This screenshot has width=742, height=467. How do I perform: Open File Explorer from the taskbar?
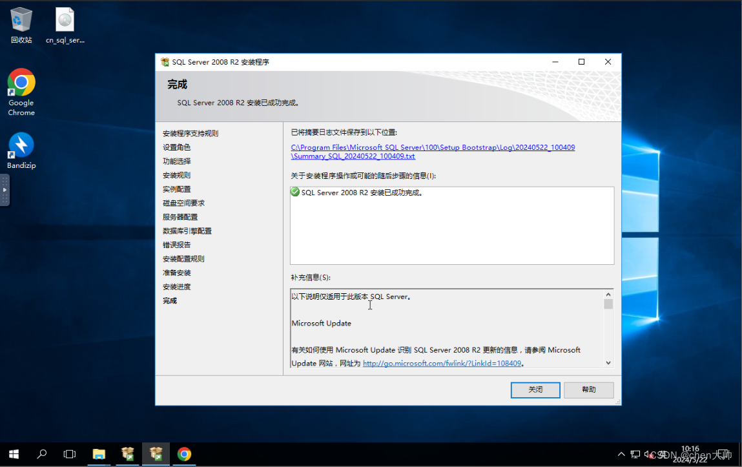(x=99, y=454)
